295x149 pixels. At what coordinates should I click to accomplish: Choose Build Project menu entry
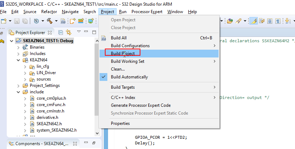coord(159,54)
